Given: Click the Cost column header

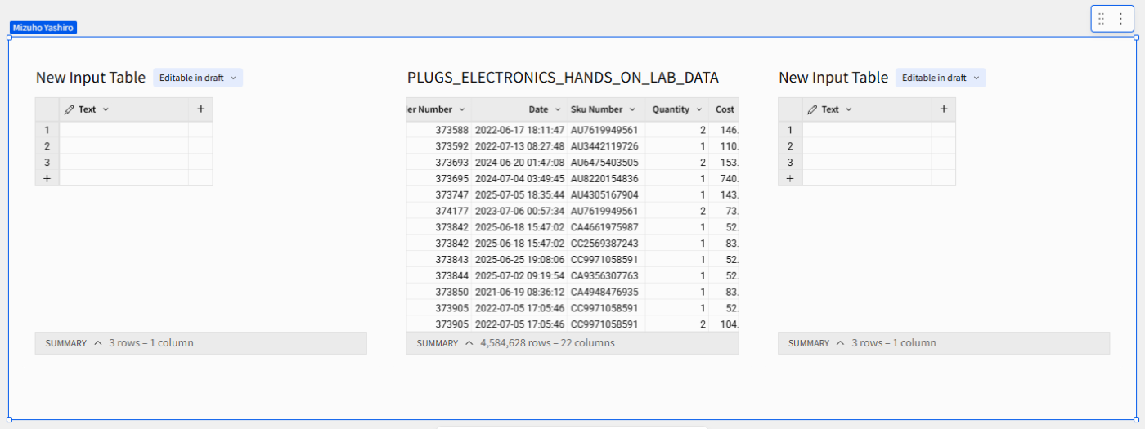Looking at the screenshot, I should coord(725,109).
